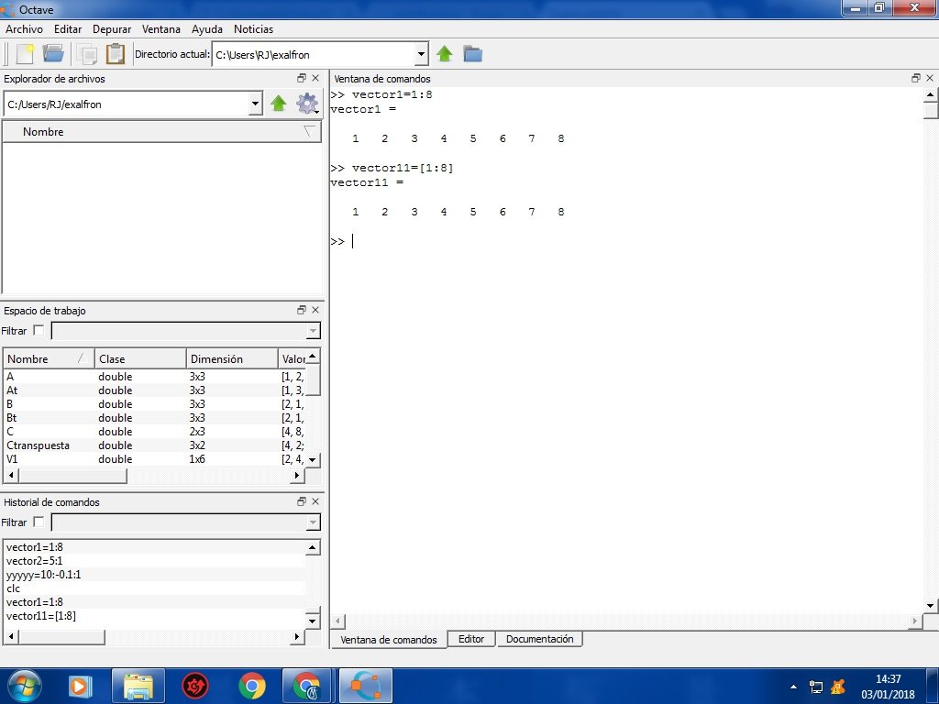This screenshot has width=939, height=704.
Task: Open the Browse Directories folder icon
Action: 472,53
